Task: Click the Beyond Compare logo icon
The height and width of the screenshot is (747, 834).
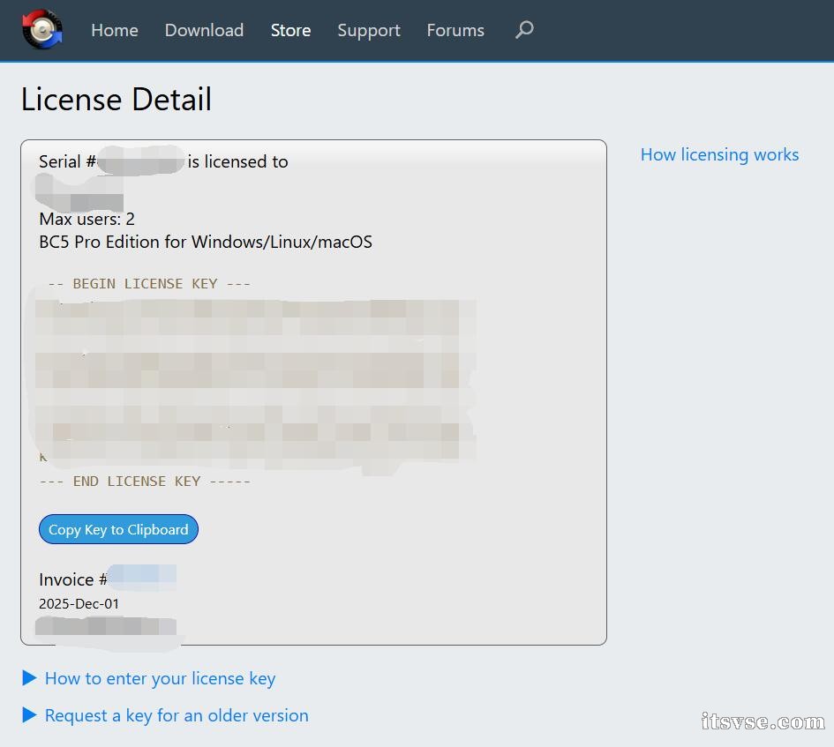Action: [x=42, y=30]
